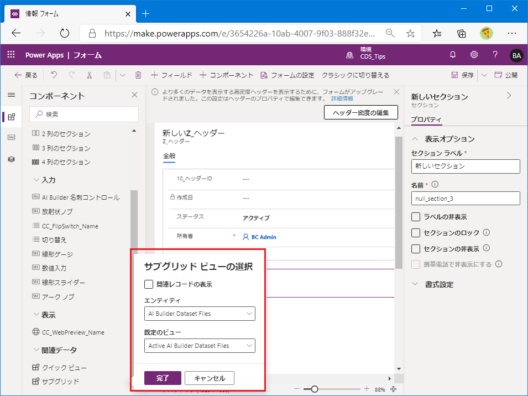Add this page to favorites star

(x=410, y=33)
